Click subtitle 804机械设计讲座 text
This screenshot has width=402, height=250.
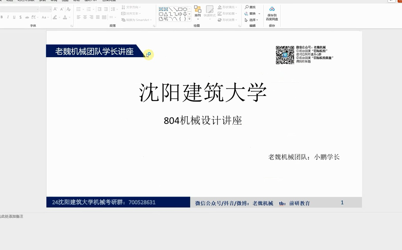tap(203, 120)
